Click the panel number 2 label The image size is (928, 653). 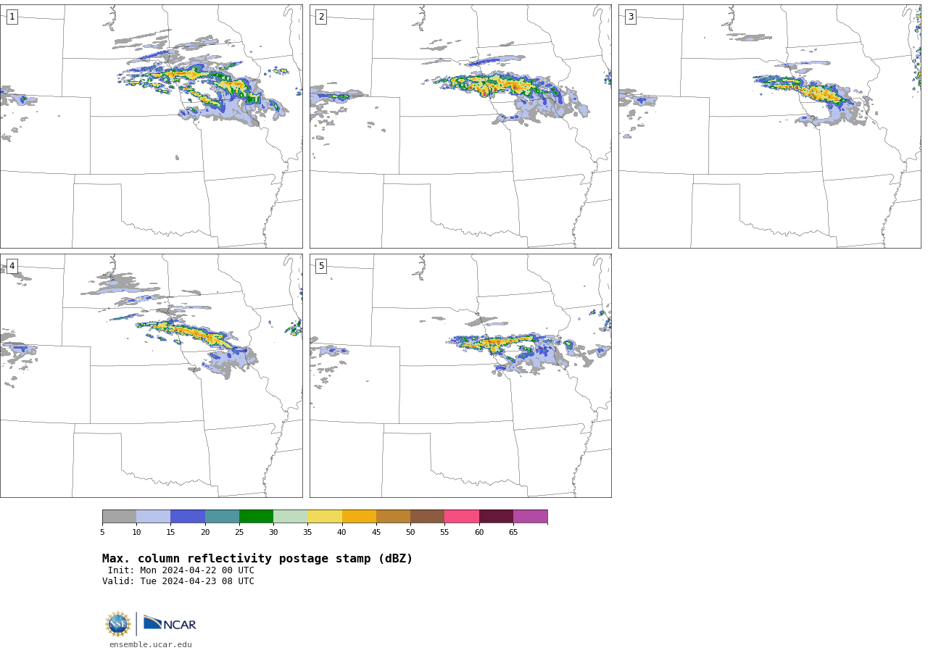pos(321,17)
